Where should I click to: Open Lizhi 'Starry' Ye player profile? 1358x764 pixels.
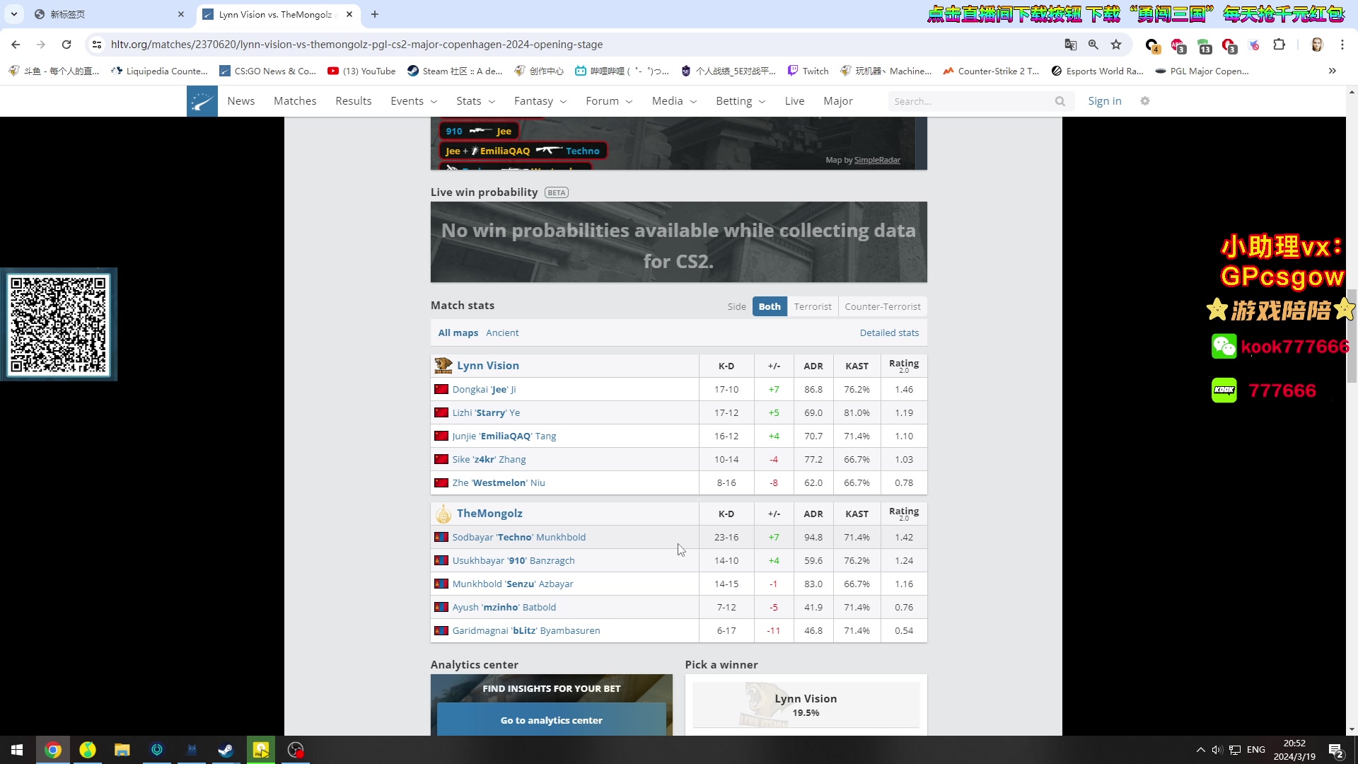click(x=486, y=413)
